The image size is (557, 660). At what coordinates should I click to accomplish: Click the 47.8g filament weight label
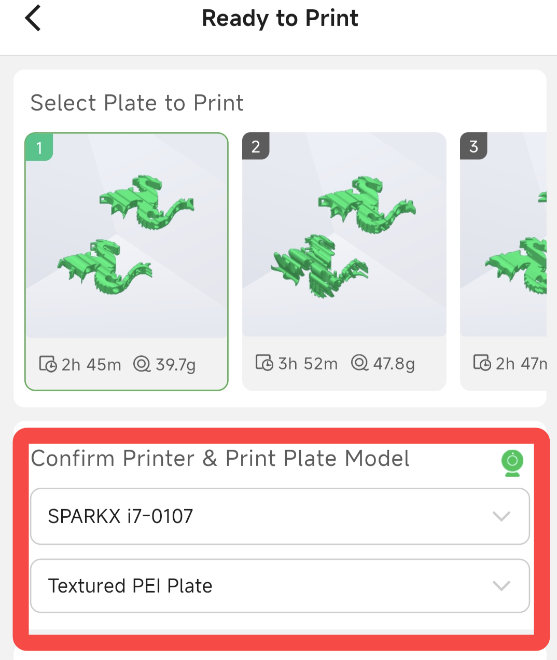[394, 363]
